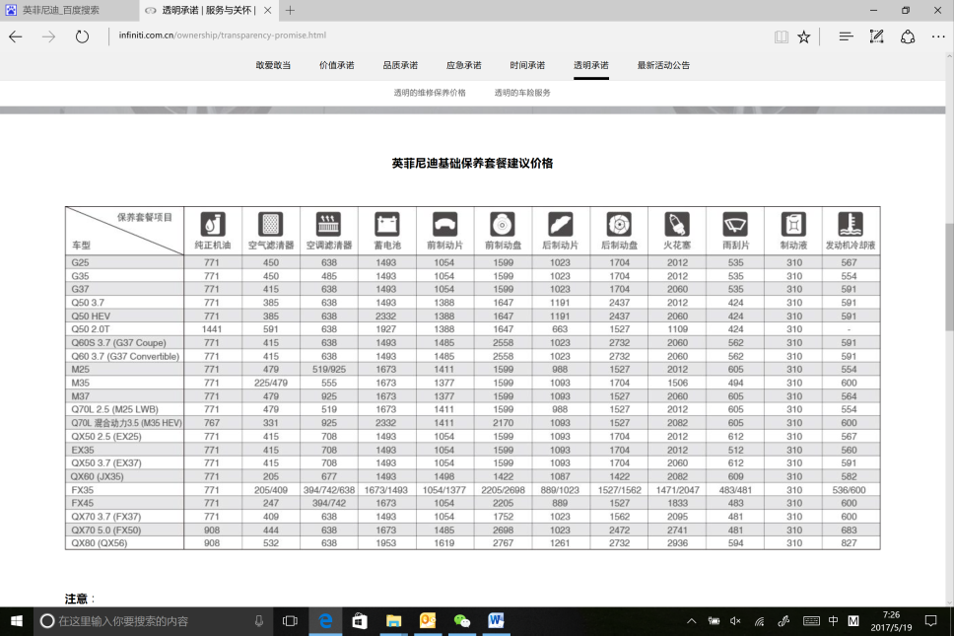Image resolution: width=954 pixels, height=636 pixels.
Task: Select the 透明承诺 navigation item
Action: pos(590,65)
